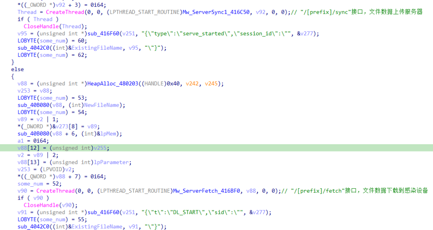Select the CloseHandle(v90) call
Viewport: 433px width, 230px height.
tap(51, 205)
